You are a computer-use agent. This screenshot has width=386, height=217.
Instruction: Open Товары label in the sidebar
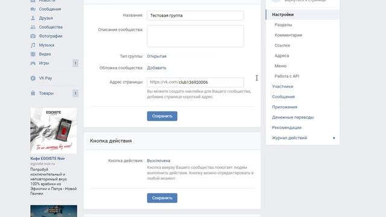(x=46, y=93)
